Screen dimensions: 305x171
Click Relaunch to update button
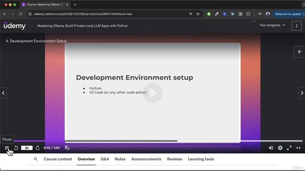pos(288,14)
